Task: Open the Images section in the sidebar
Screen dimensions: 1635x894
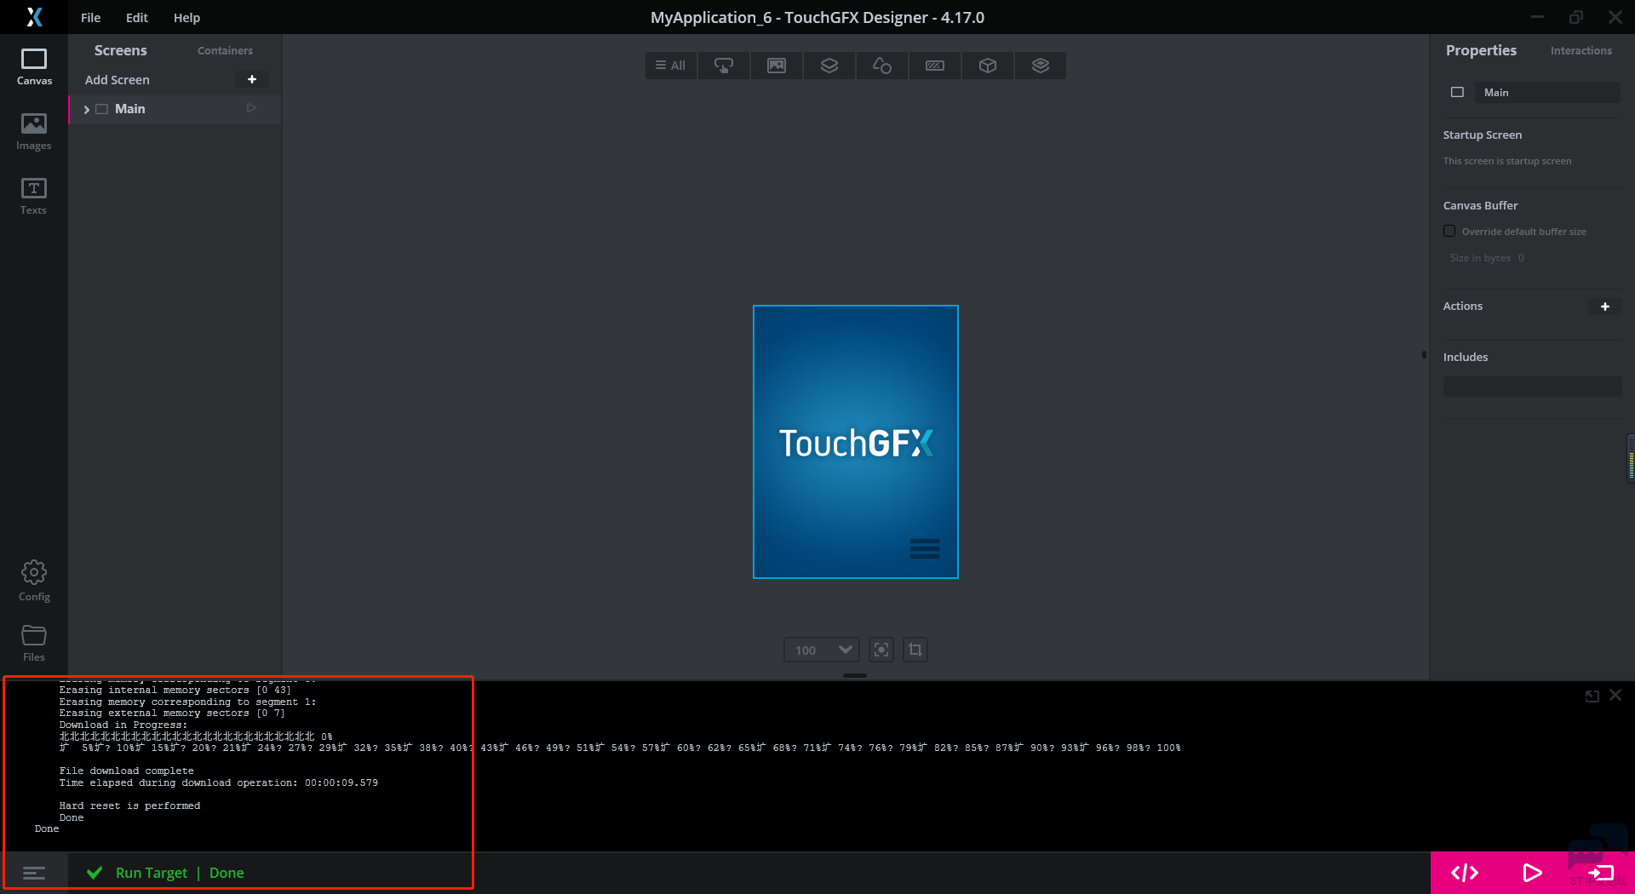Action: [x=34, y=132]
